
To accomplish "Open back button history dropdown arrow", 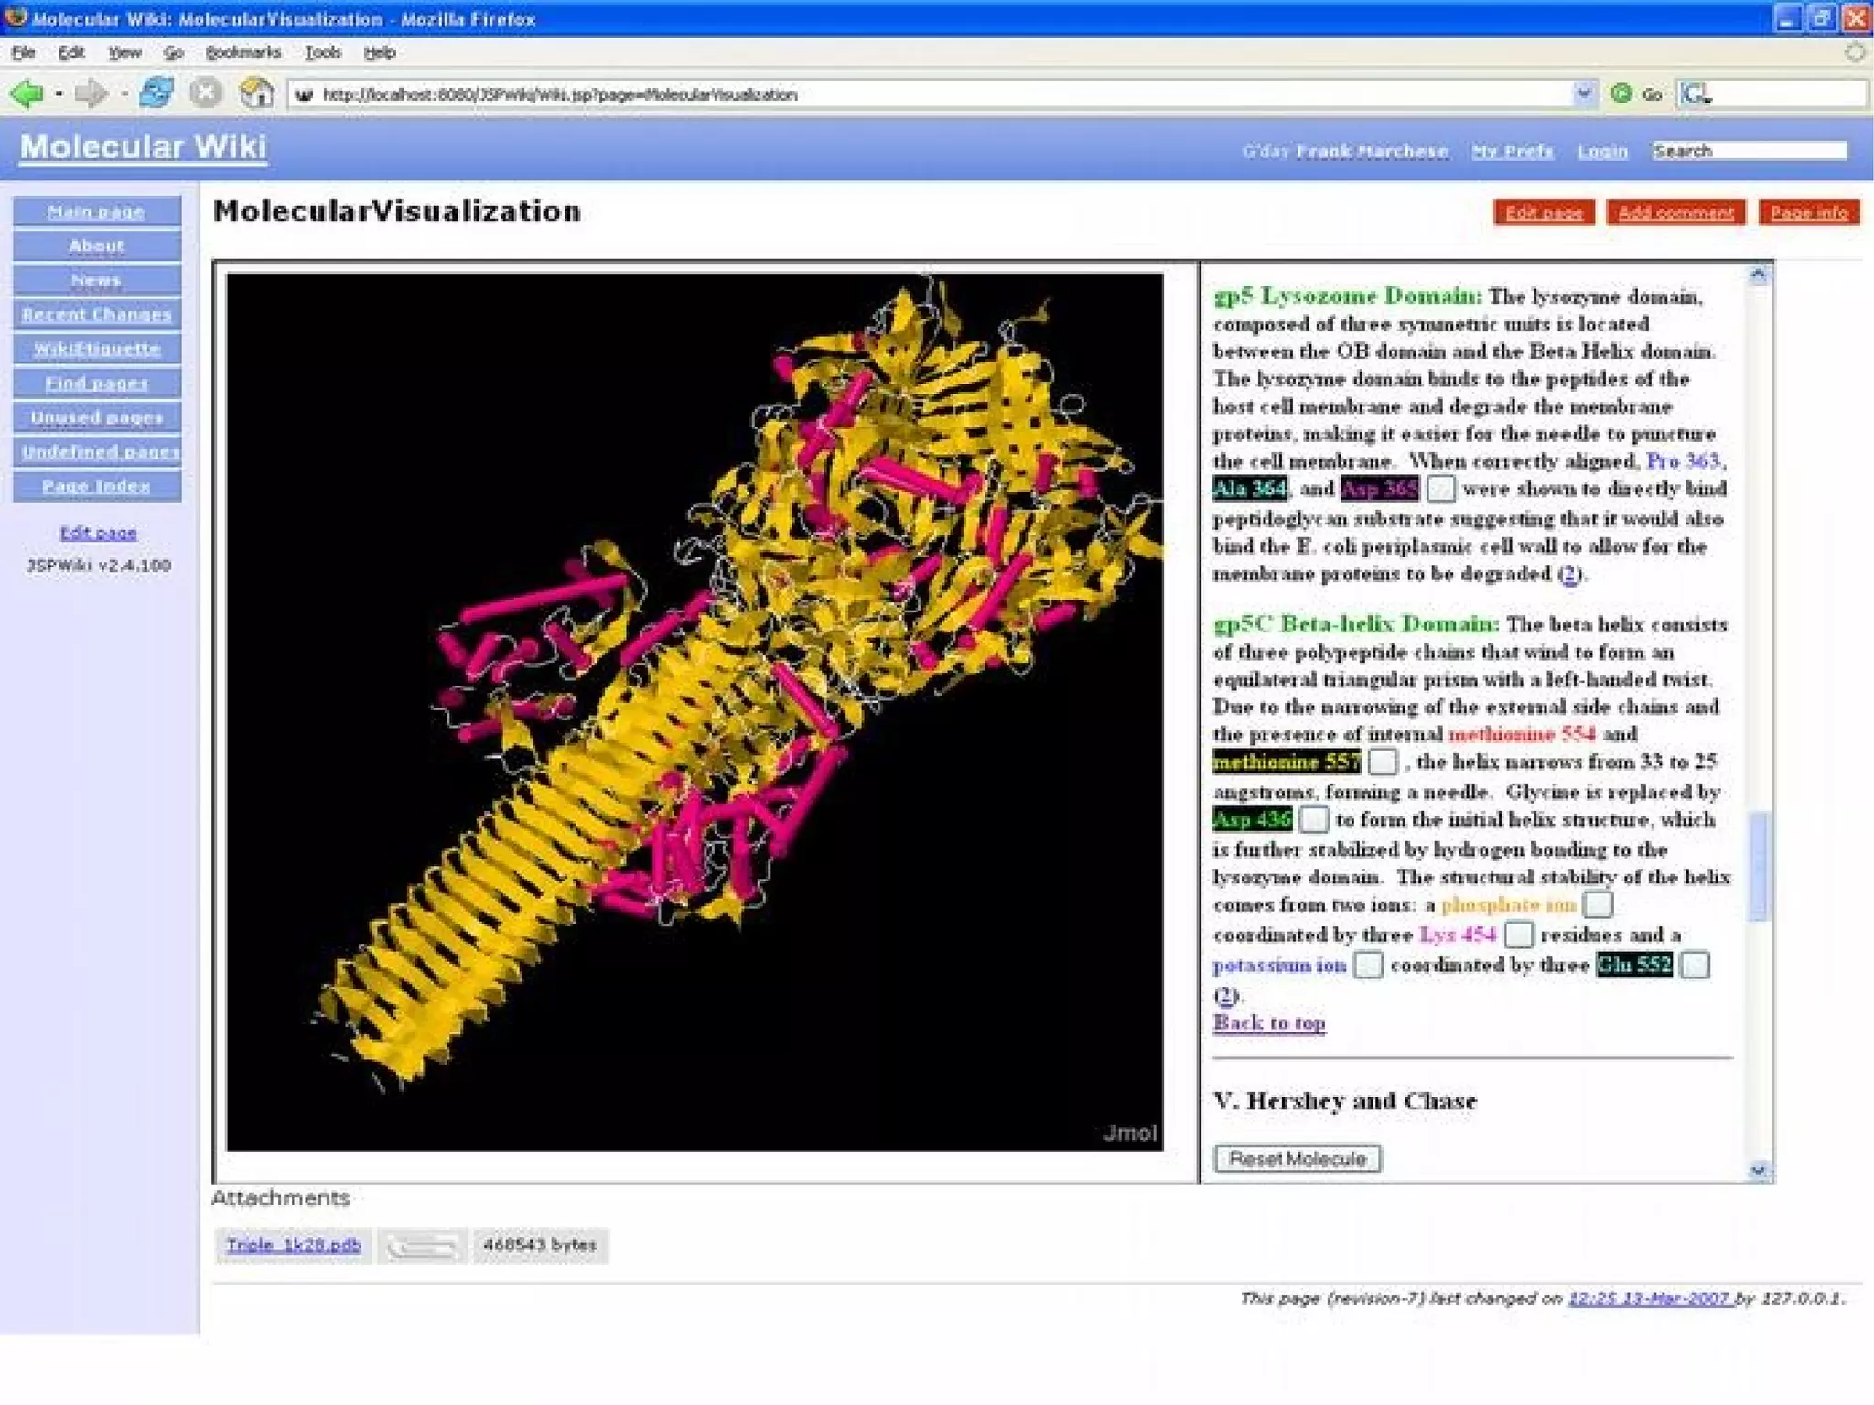I will click(59, 93).
